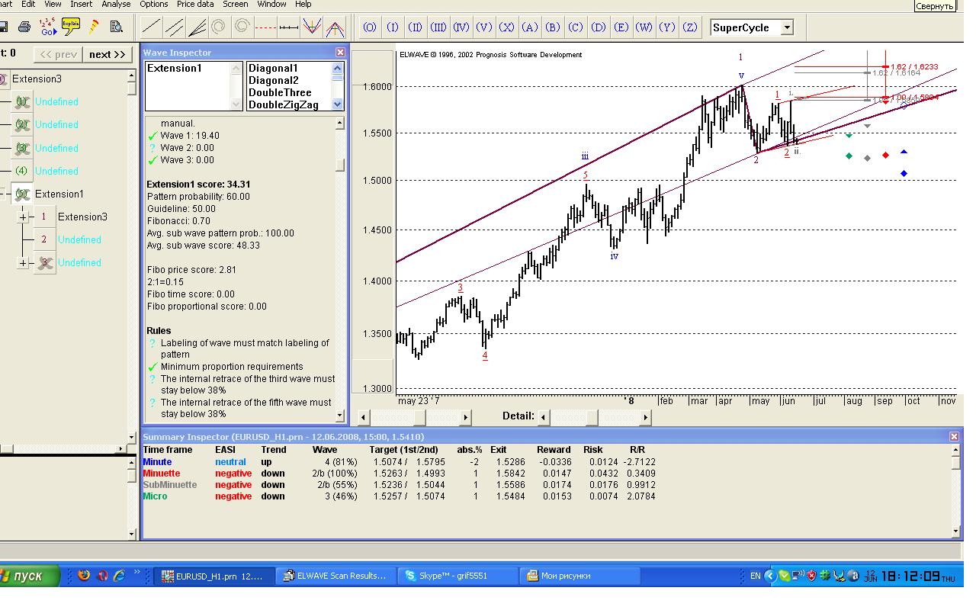This screenshot has width=976, height=610.
Task: Open the Window menu
Action: (x=271, y=4)
